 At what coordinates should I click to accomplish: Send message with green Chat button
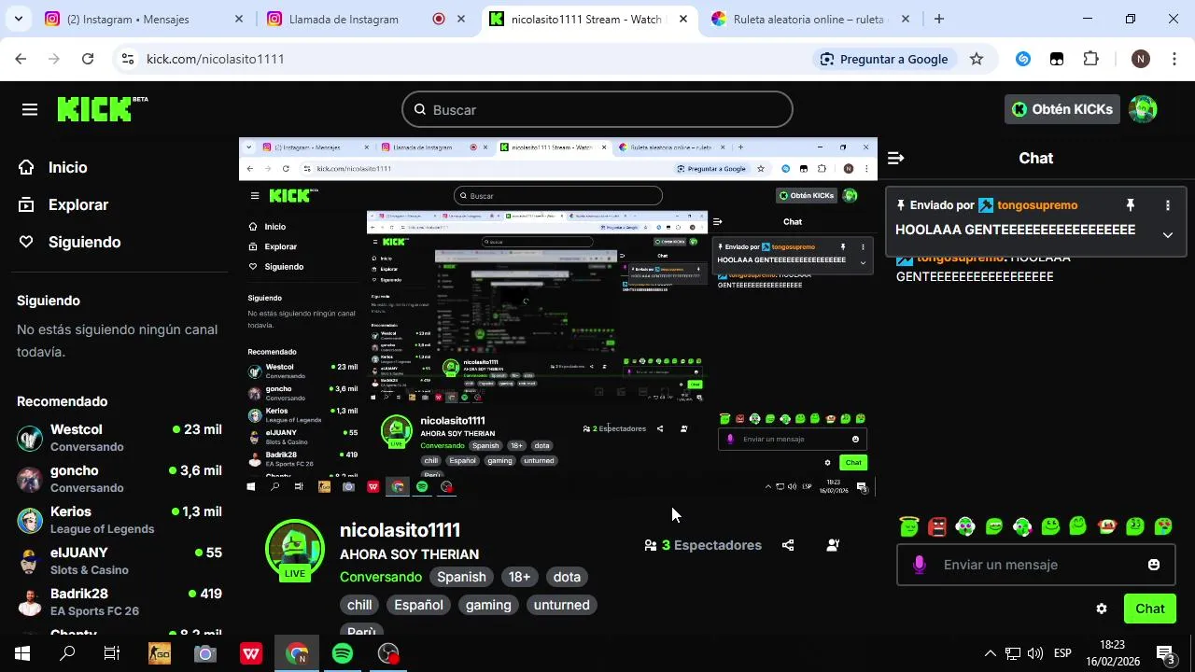tap(1149, 609)
